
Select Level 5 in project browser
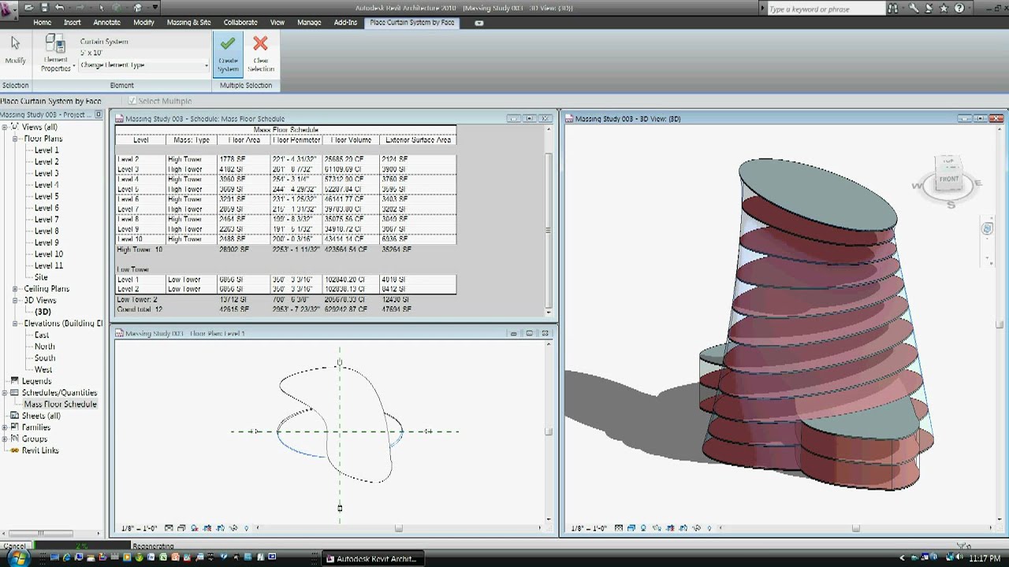tap(47, 197)
